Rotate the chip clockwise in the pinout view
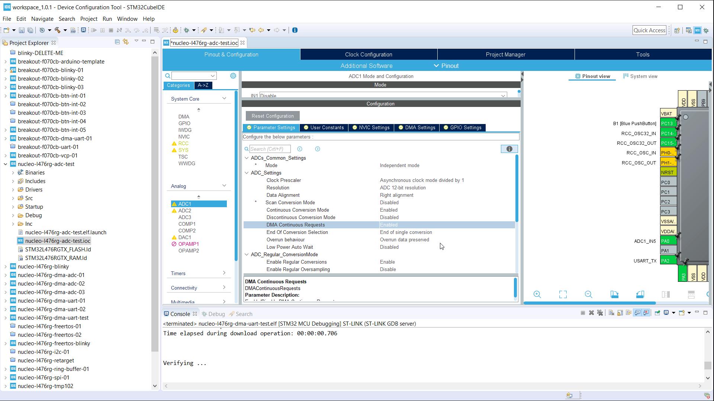Viewport: 714px width, 401px height. (x=614, y=294)
